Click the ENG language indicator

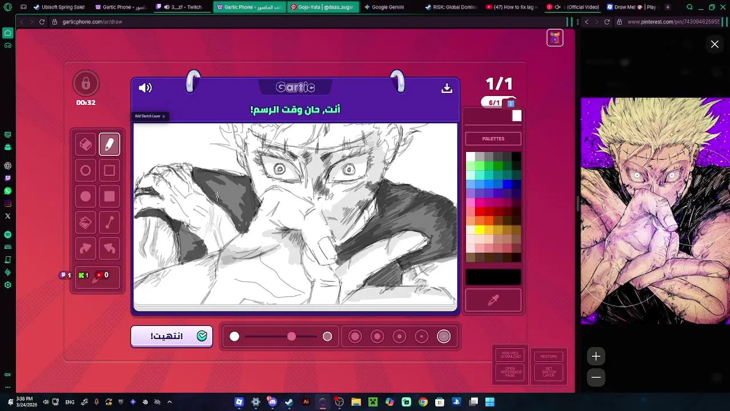(x=70, y=402)
